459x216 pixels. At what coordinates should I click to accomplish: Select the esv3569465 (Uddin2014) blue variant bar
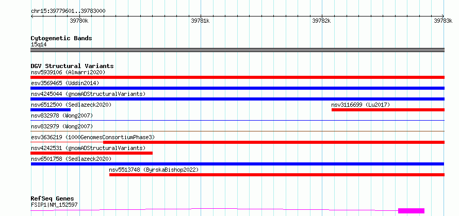[x=237, y=88]
